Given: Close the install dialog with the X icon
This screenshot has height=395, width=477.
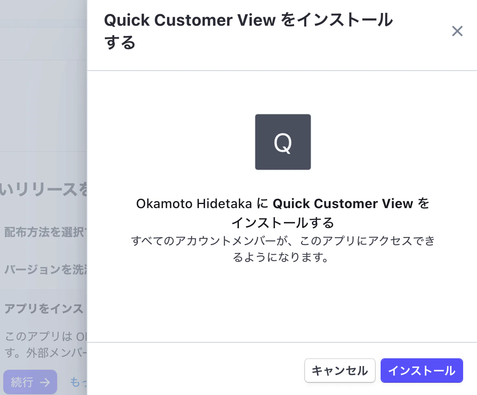Looking at the screenshot, I should [x=457, y=31].
